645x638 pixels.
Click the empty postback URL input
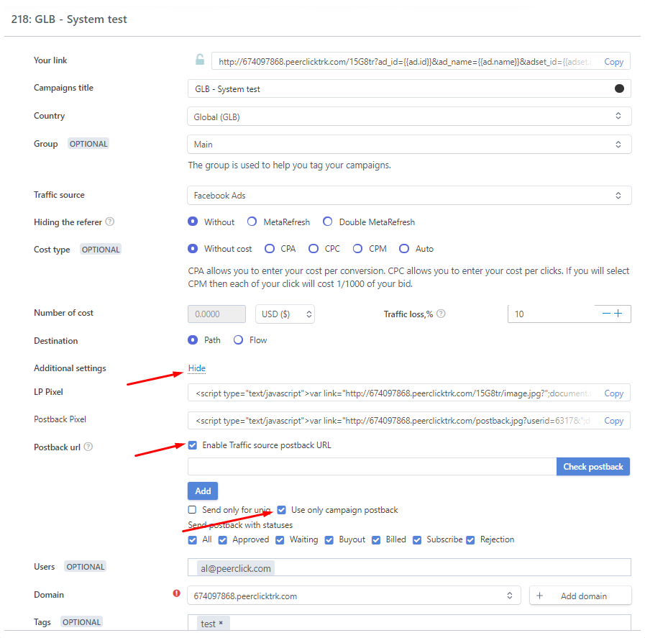(x=372, y=467)
